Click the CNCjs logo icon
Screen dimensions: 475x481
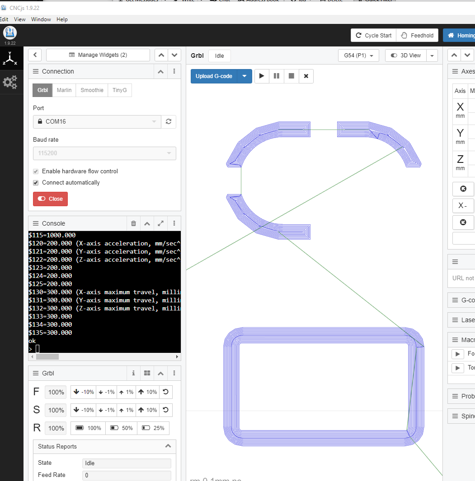pos(10,33)
